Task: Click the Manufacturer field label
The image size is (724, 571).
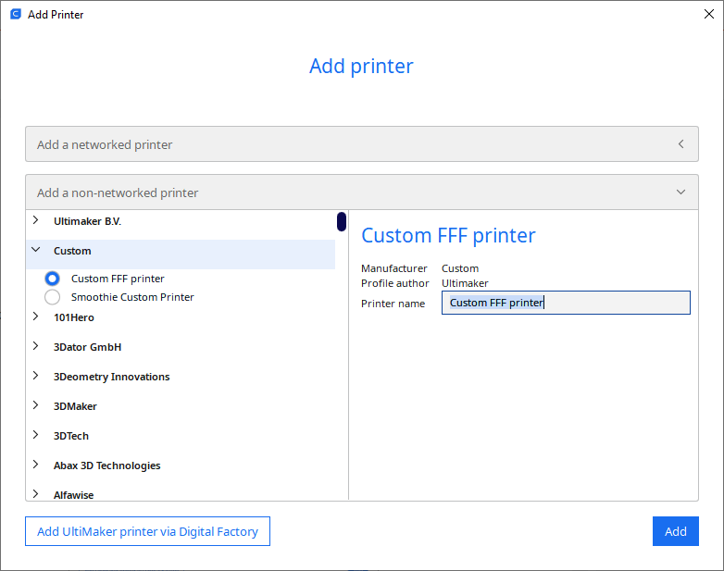Action: coord(394,268)
